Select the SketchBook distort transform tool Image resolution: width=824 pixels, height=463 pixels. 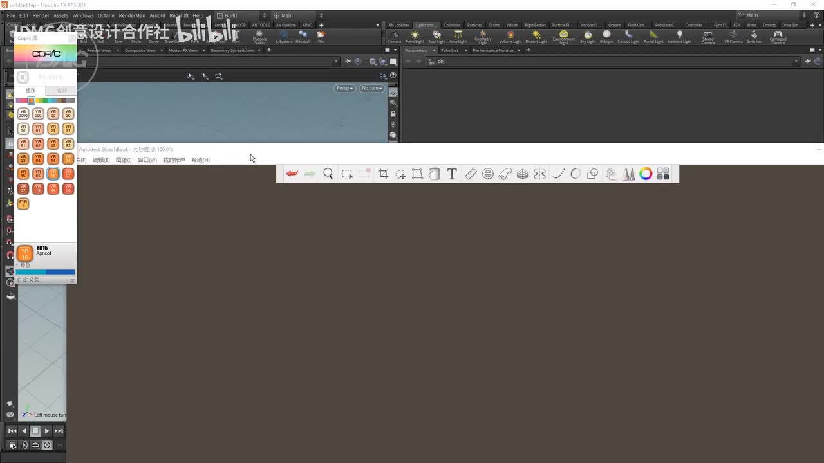click(x=417, y=174)
